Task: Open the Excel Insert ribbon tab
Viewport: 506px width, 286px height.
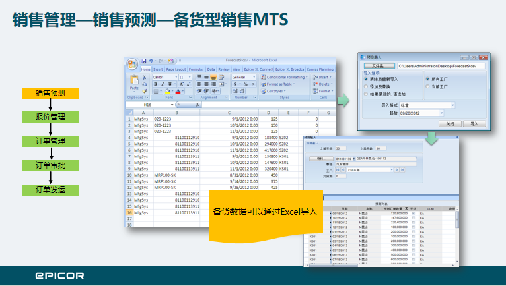Action: tap(158, 69)
